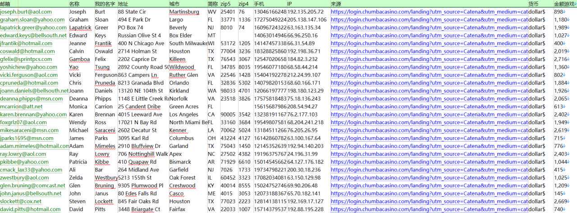
Task: Click the lapatrick.greer@yahoo.com email address
Action: [33, 28]
